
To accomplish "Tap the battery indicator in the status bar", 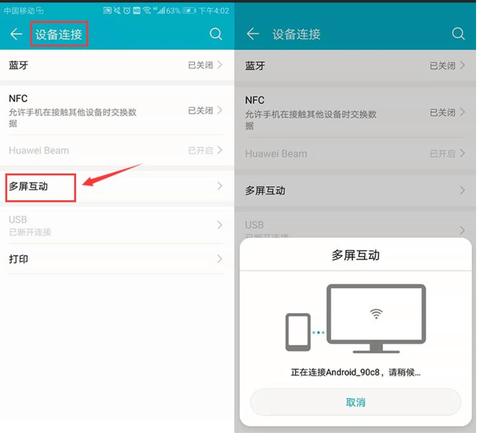I will point(189,12).
